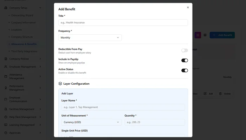Click the Approvals sidebar icon

click(6, 133)
